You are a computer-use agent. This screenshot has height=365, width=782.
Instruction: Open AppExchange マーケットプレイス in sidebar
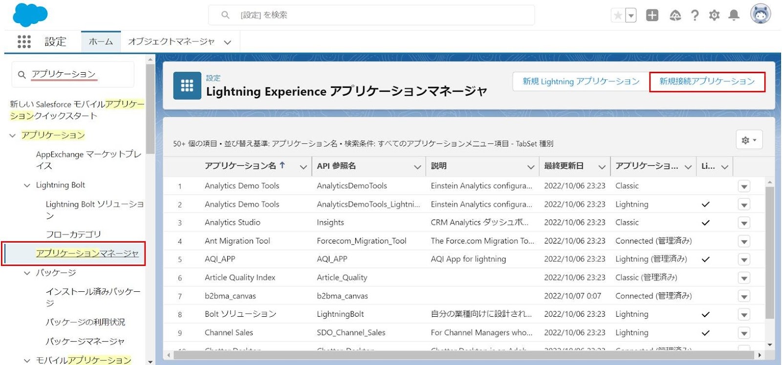click(x=88, y=160)
